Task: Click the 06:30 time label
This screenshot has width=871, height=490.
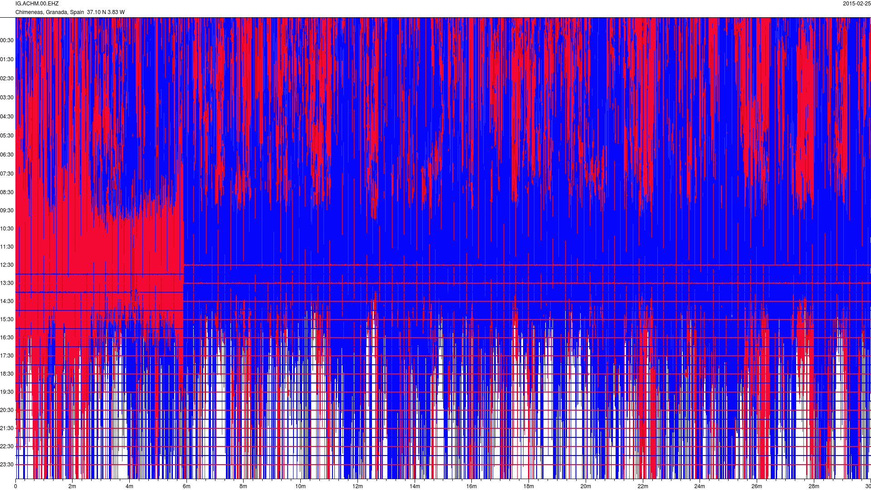Action: [x=7, y=155]
